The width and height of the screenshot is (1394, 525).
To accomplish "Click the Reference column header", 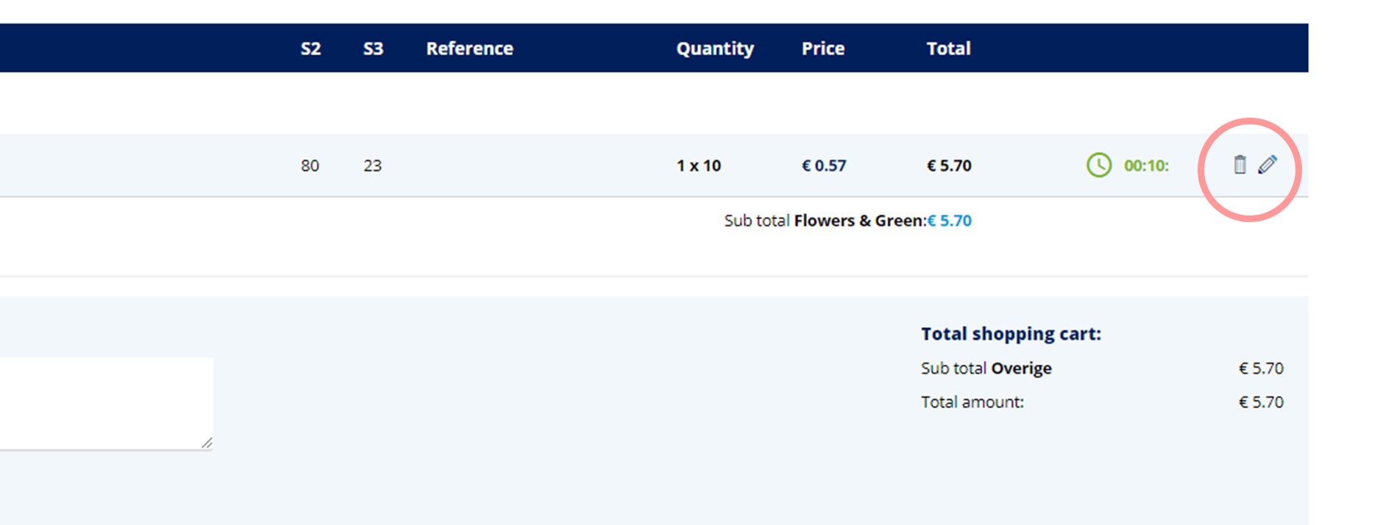I will (x=469, y=49).
